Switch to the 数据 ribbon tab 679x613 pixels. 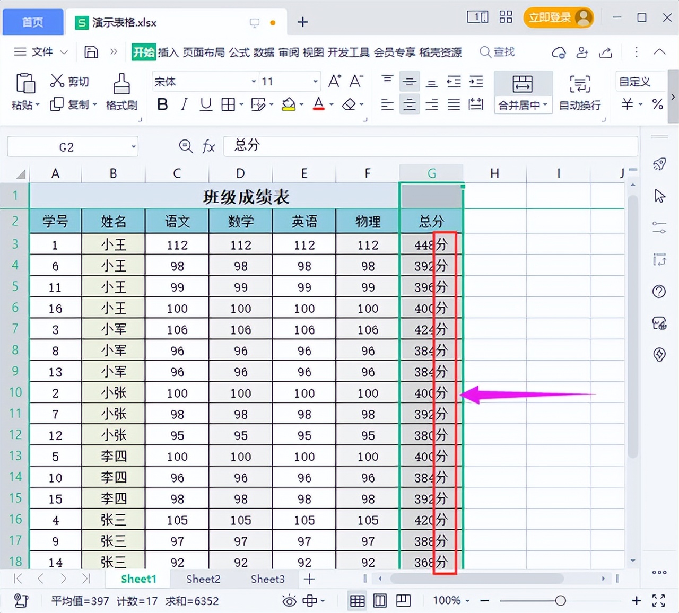(x=264, y=52)
